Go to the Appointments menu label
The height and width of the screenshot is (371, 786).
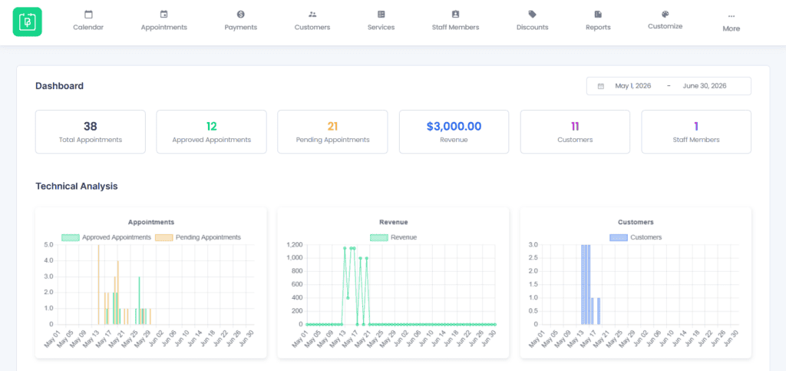[x=164, y=27]
